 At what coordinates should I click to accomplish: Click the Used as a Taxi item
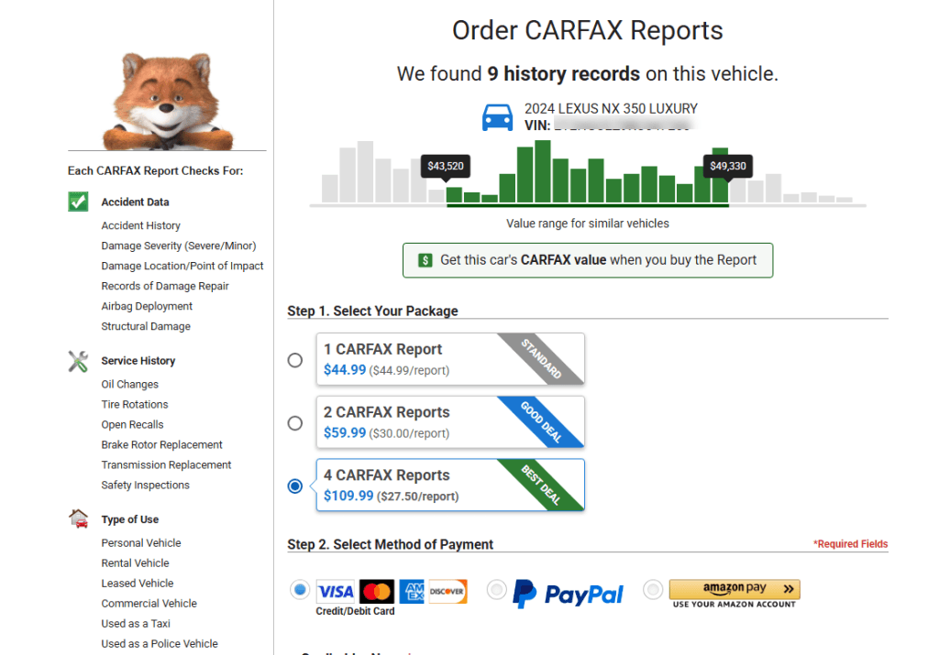[x=136, y=623]
